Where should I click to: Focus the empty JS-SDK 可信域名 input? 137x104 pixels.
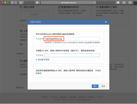click(x=72, y=55)
